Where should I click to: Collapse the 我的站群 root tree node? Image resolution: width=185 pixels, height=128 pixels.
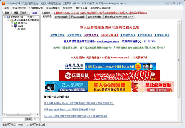pyautogui.click(x=5, y=17)
